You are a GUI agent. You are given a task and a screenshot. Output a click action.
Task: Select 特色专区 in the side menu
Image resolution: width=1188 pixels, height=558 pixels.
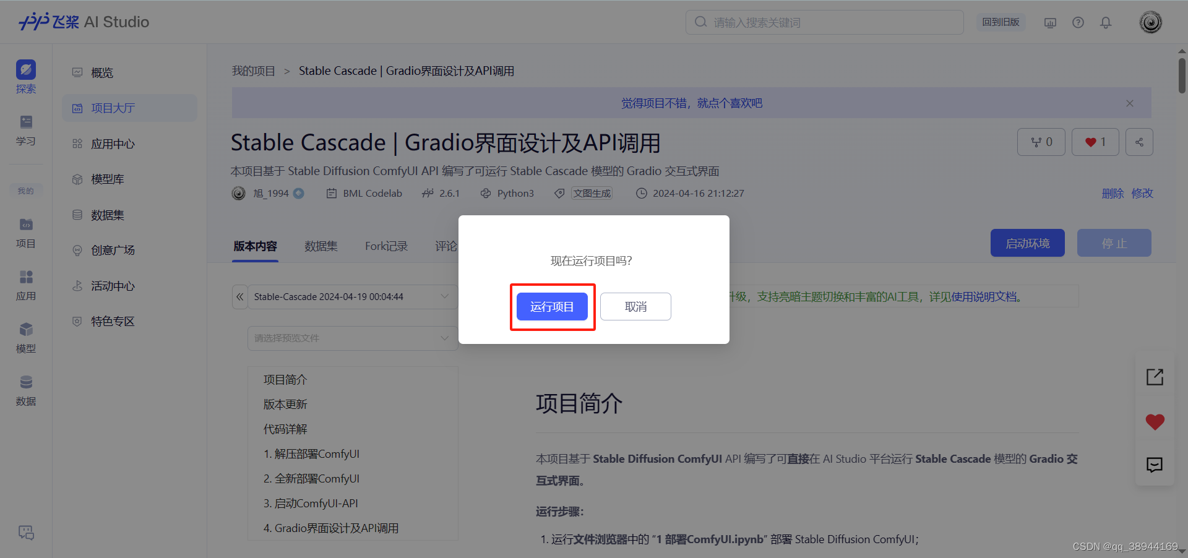tap(129, 322)
